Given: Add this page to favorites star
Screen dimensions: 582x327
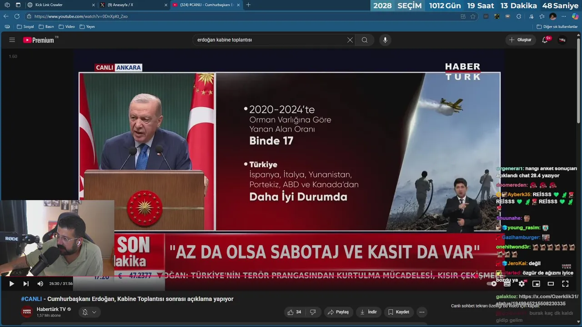Looking at the screenshot, I should point(473,16).
